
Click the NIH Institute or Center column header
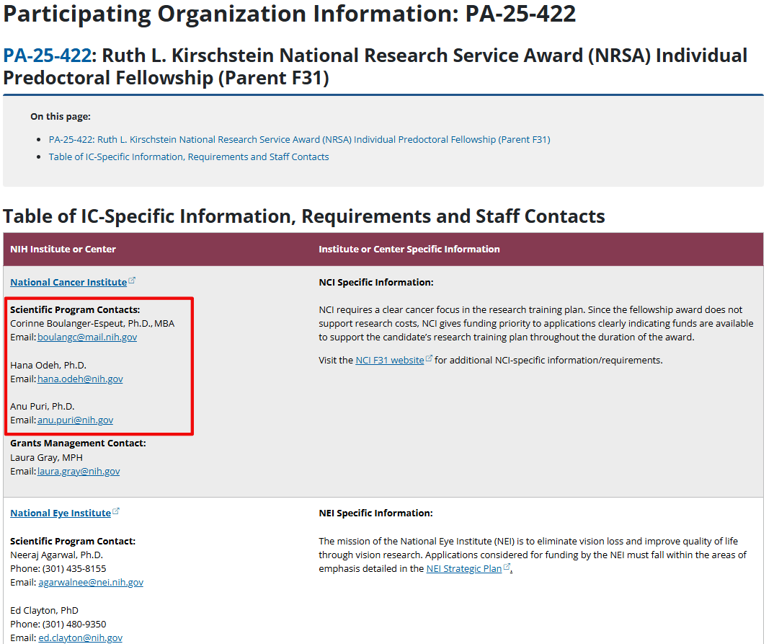tap(63, 249)
